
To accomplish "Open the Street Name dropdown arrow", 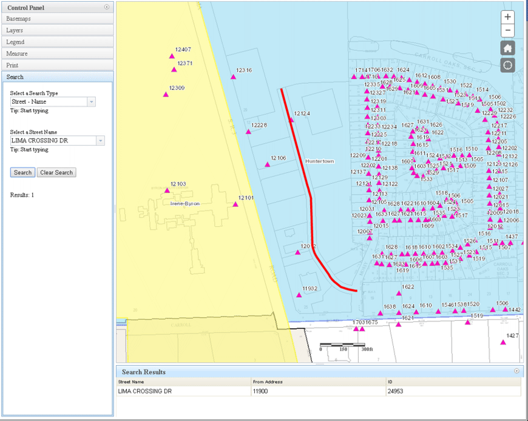I will [100, 141].
